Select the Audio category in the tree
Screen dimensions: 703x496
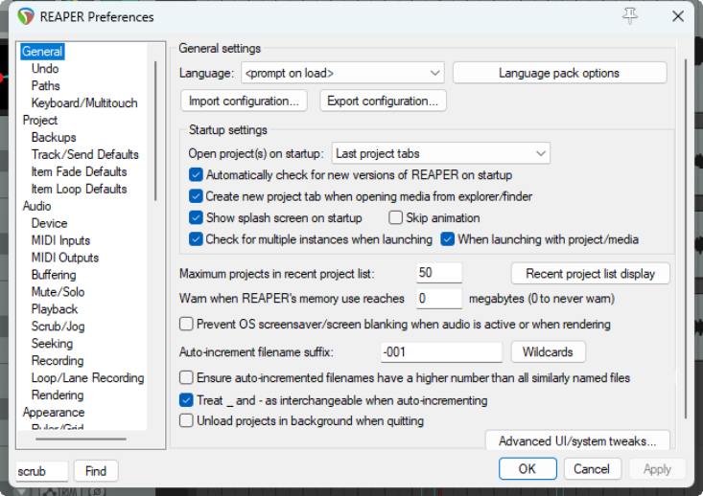[36, 206]
